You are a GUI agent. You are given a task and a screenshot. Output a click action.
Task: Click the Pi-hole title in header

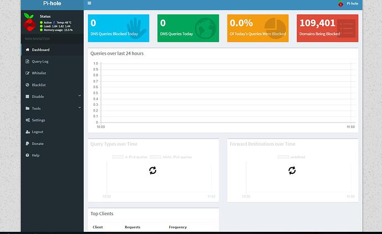point(53,3)
